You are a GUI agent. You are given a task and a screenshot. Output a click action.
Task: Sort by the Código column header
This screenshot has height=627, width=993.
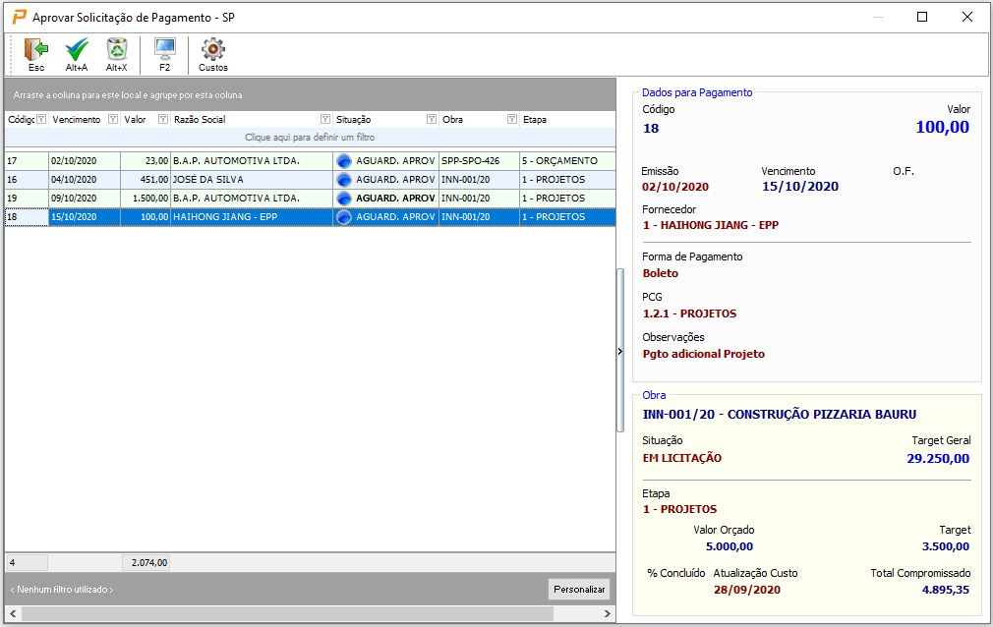[x=21, y=119]
